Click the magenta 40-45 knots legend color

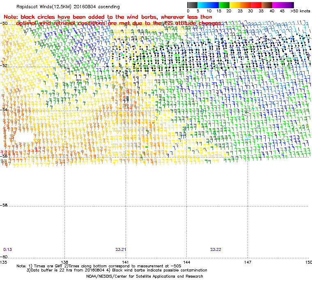click(278, 5)
